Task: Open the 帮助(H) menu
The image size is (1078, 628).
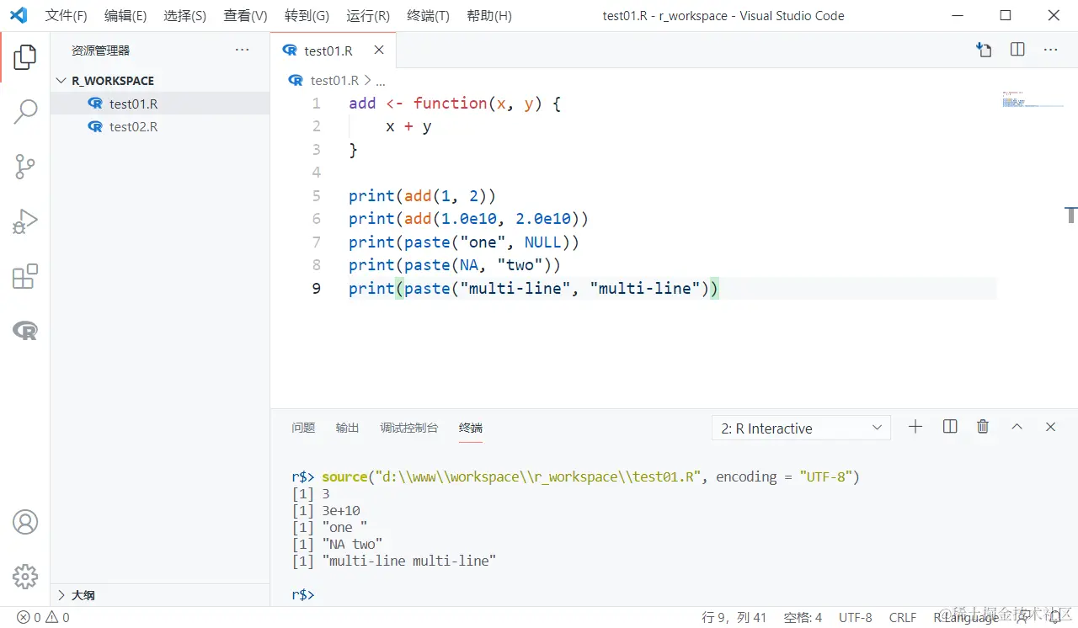Action: 488,16
